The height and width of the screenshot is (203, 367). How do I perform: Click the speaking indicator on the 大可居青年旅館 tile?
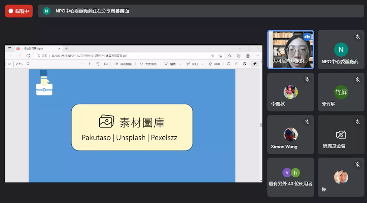[x=307, y=37]
